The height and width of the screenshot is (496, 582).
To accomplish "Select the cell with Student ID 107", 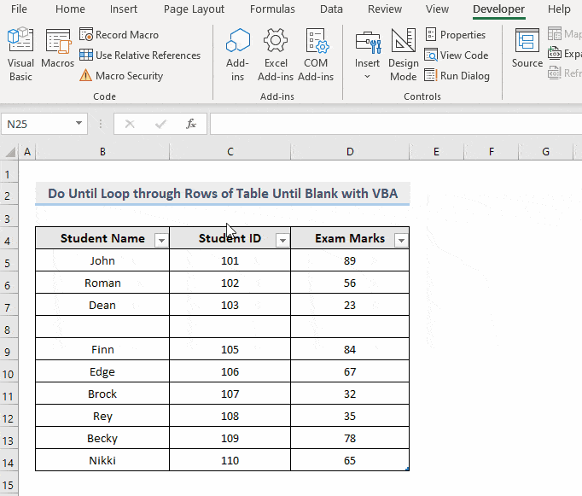I will [230, 394].
